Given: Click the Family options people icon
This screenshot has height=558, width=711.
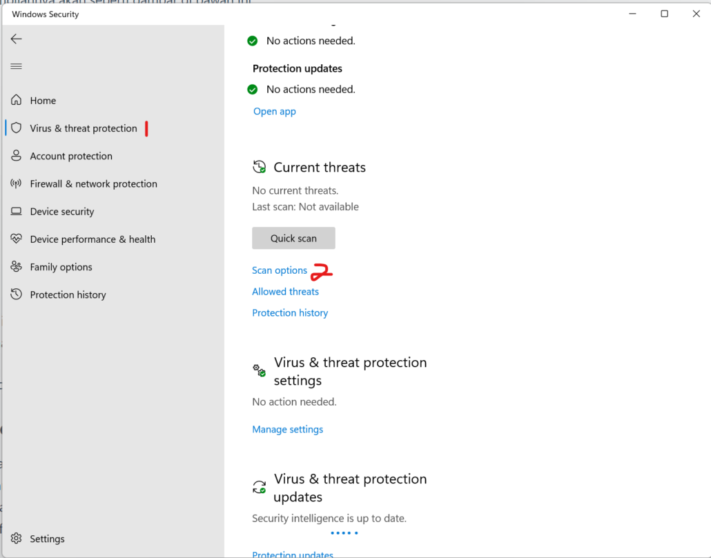Looking at the screenshot, I should tap(17, 267).
